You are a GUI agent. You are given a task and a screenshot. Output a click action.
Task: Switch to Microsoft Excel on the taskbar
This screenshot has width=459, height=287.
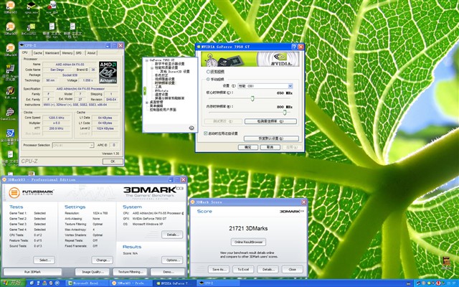coord(87,283)
